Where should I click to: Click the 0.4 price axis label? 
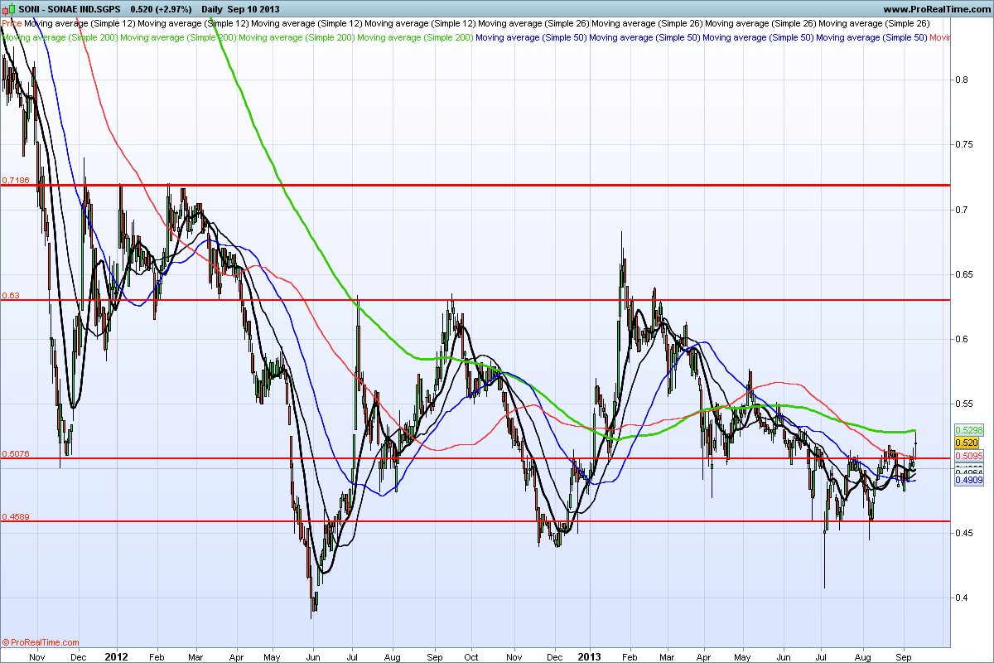pyautogui.click(x=962, y=598)
